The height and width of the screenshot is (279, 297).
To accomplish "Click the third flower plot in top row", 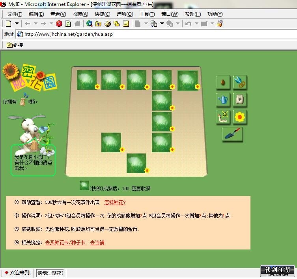I will [x=136, y=80].
